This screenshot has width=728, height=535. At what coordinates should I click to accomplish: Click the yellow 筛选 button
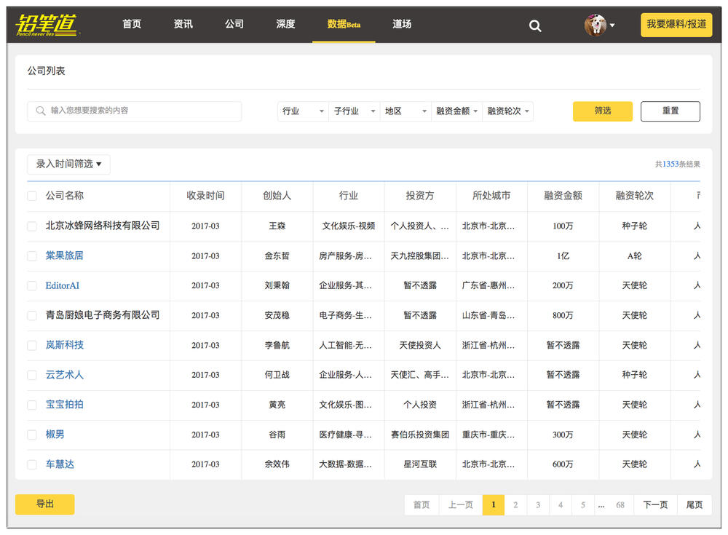point(602,111)
